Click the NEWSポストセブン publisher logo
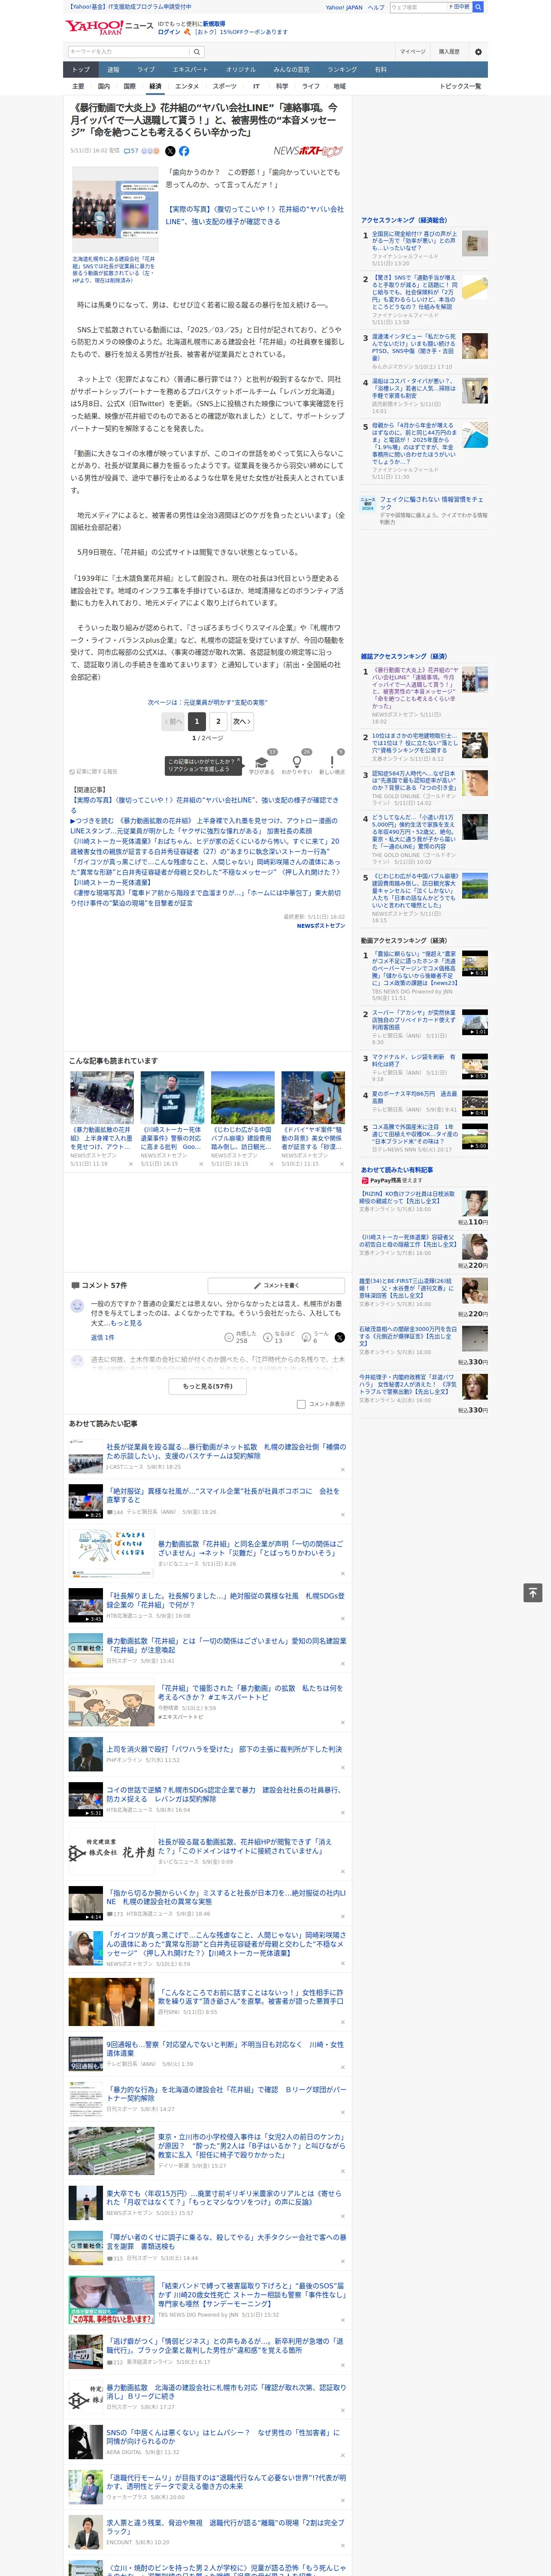This screenshot has height=2576, width=551. (x=308, y=151)
